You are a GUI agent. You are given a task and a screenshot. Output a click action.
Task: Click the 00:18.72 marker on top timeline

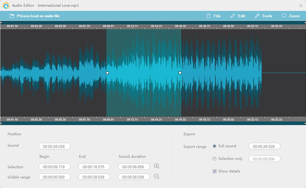coord(204,26)
